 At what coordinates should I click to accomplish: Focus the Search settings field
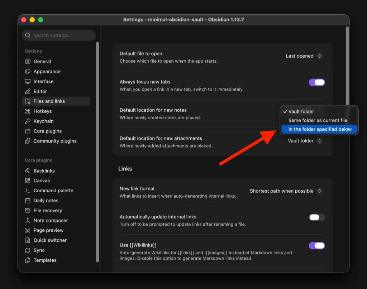pos(59,35)
